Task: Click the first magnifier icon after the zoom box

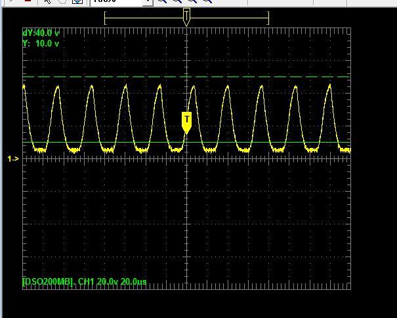Action: [162, 1]
